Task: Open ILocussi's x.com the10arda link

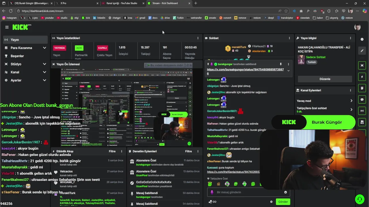Action: (234, 172)
